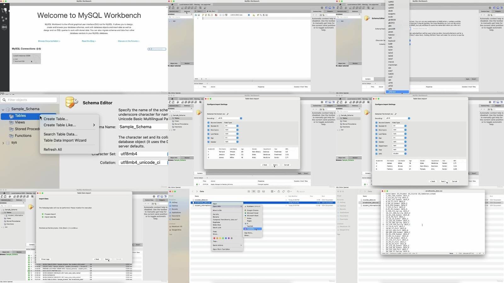Uncheck Student ID in the dialog previewing Richard Wilson
The height and width of the screenshot is (283, 504).
[208, 126]
